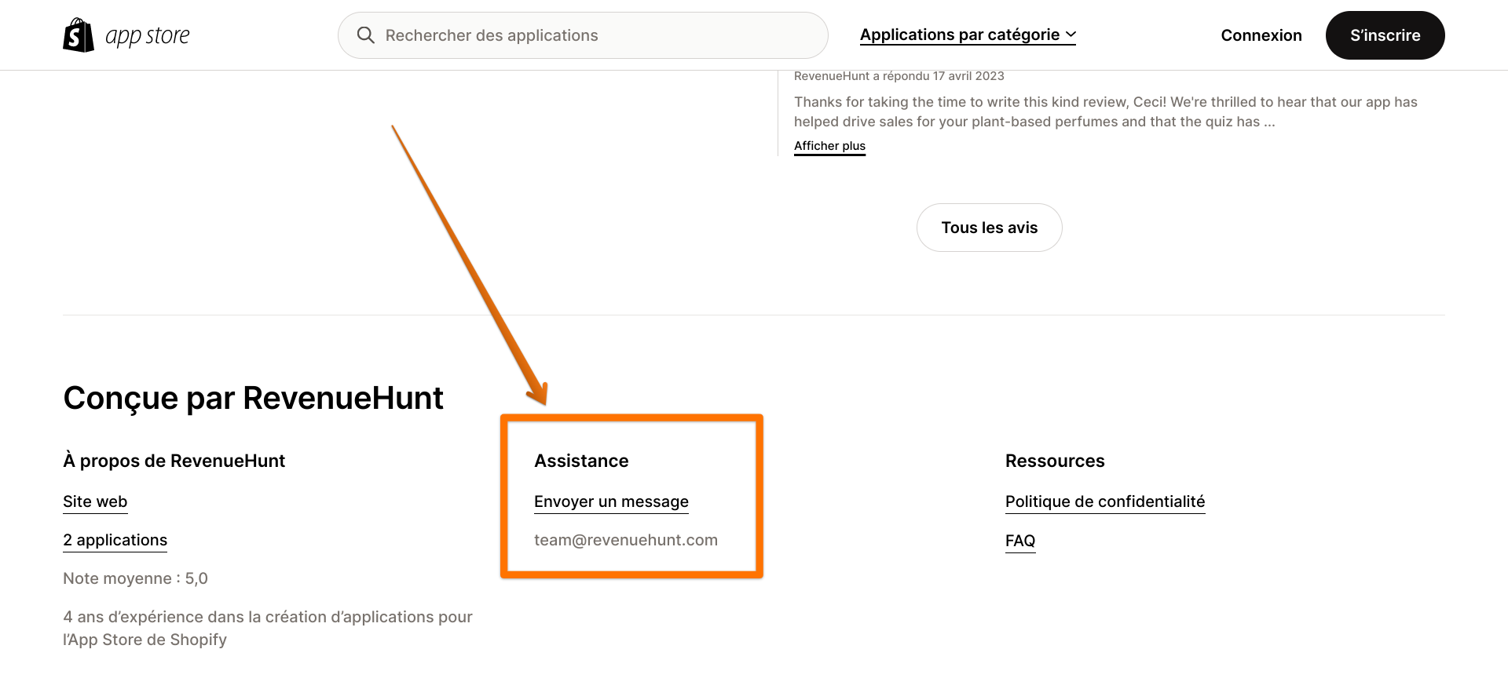Click the Tous les avis button
The image size is (1508, 700).
pos(989,228)
